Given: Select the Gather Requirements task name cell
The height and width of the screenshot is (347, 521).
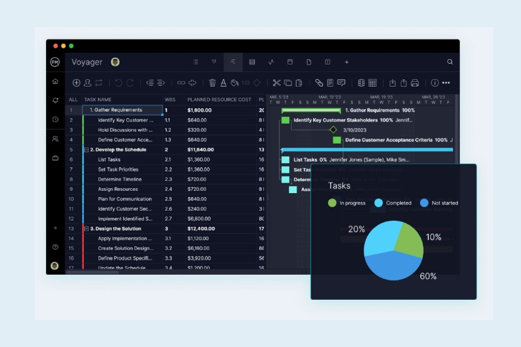Looking at the screenshot, I should click(122, 110).
